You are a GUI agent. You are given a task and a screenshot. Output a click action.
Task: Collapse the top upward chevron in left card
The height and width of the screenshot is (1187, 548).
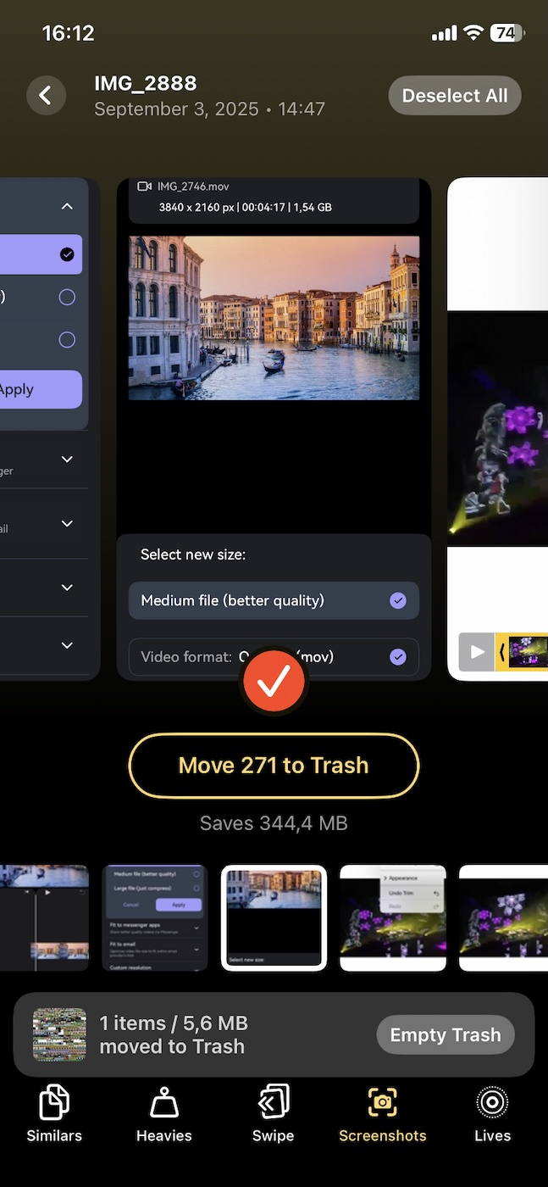coord(68,207)
